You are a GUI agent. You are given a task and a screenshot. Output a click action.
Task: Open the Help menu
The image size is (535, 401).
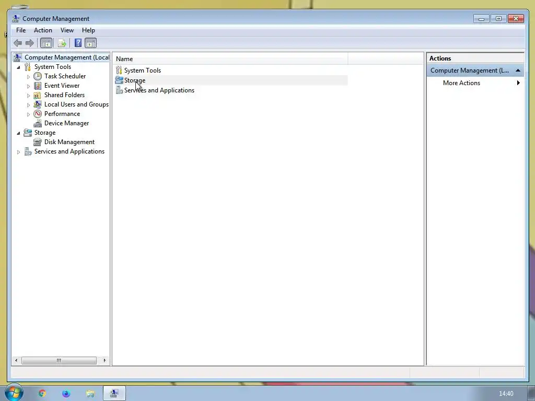coord(88,30)
